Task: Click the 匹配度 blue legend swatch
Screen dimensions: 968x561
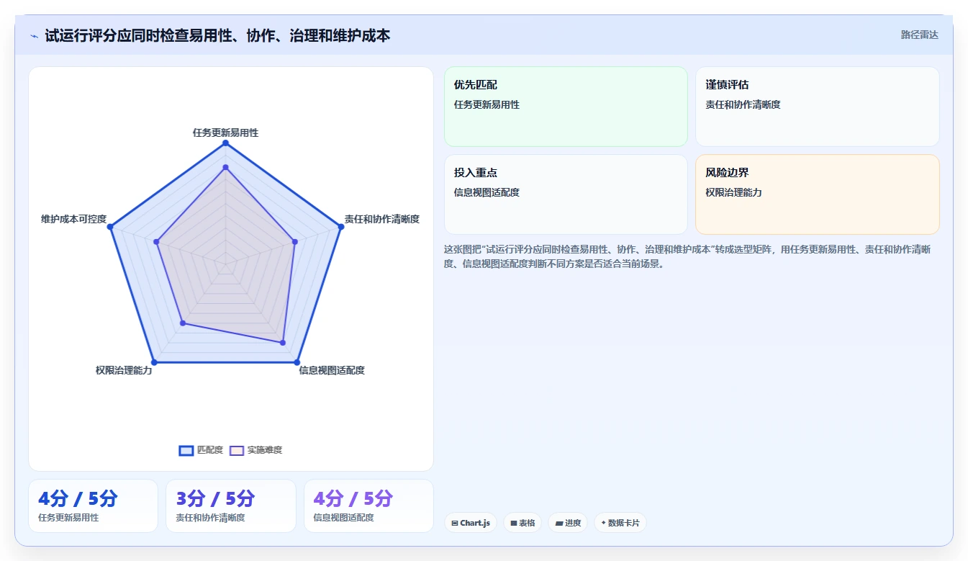Action: click(x=186, y=450)
